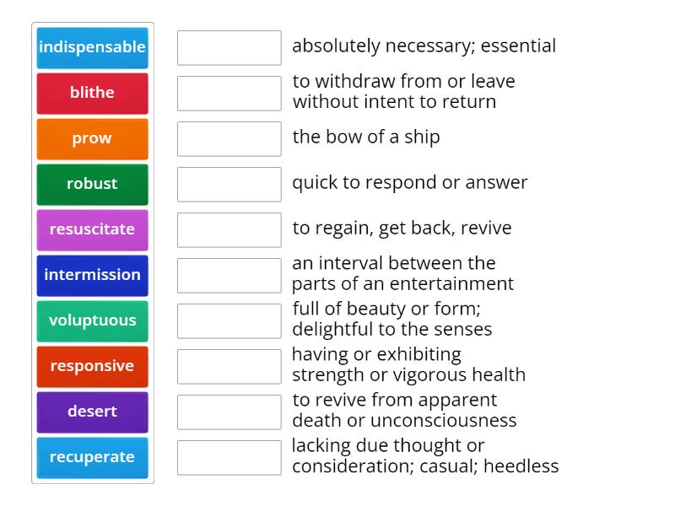Select the box next to 'withdraw from or leave'
The image size is (675, 506).
coord(229,93)
